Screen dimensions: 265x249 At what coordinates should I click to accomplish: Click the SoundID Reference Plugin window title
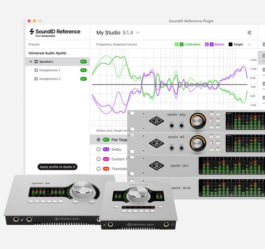[191, 21]
